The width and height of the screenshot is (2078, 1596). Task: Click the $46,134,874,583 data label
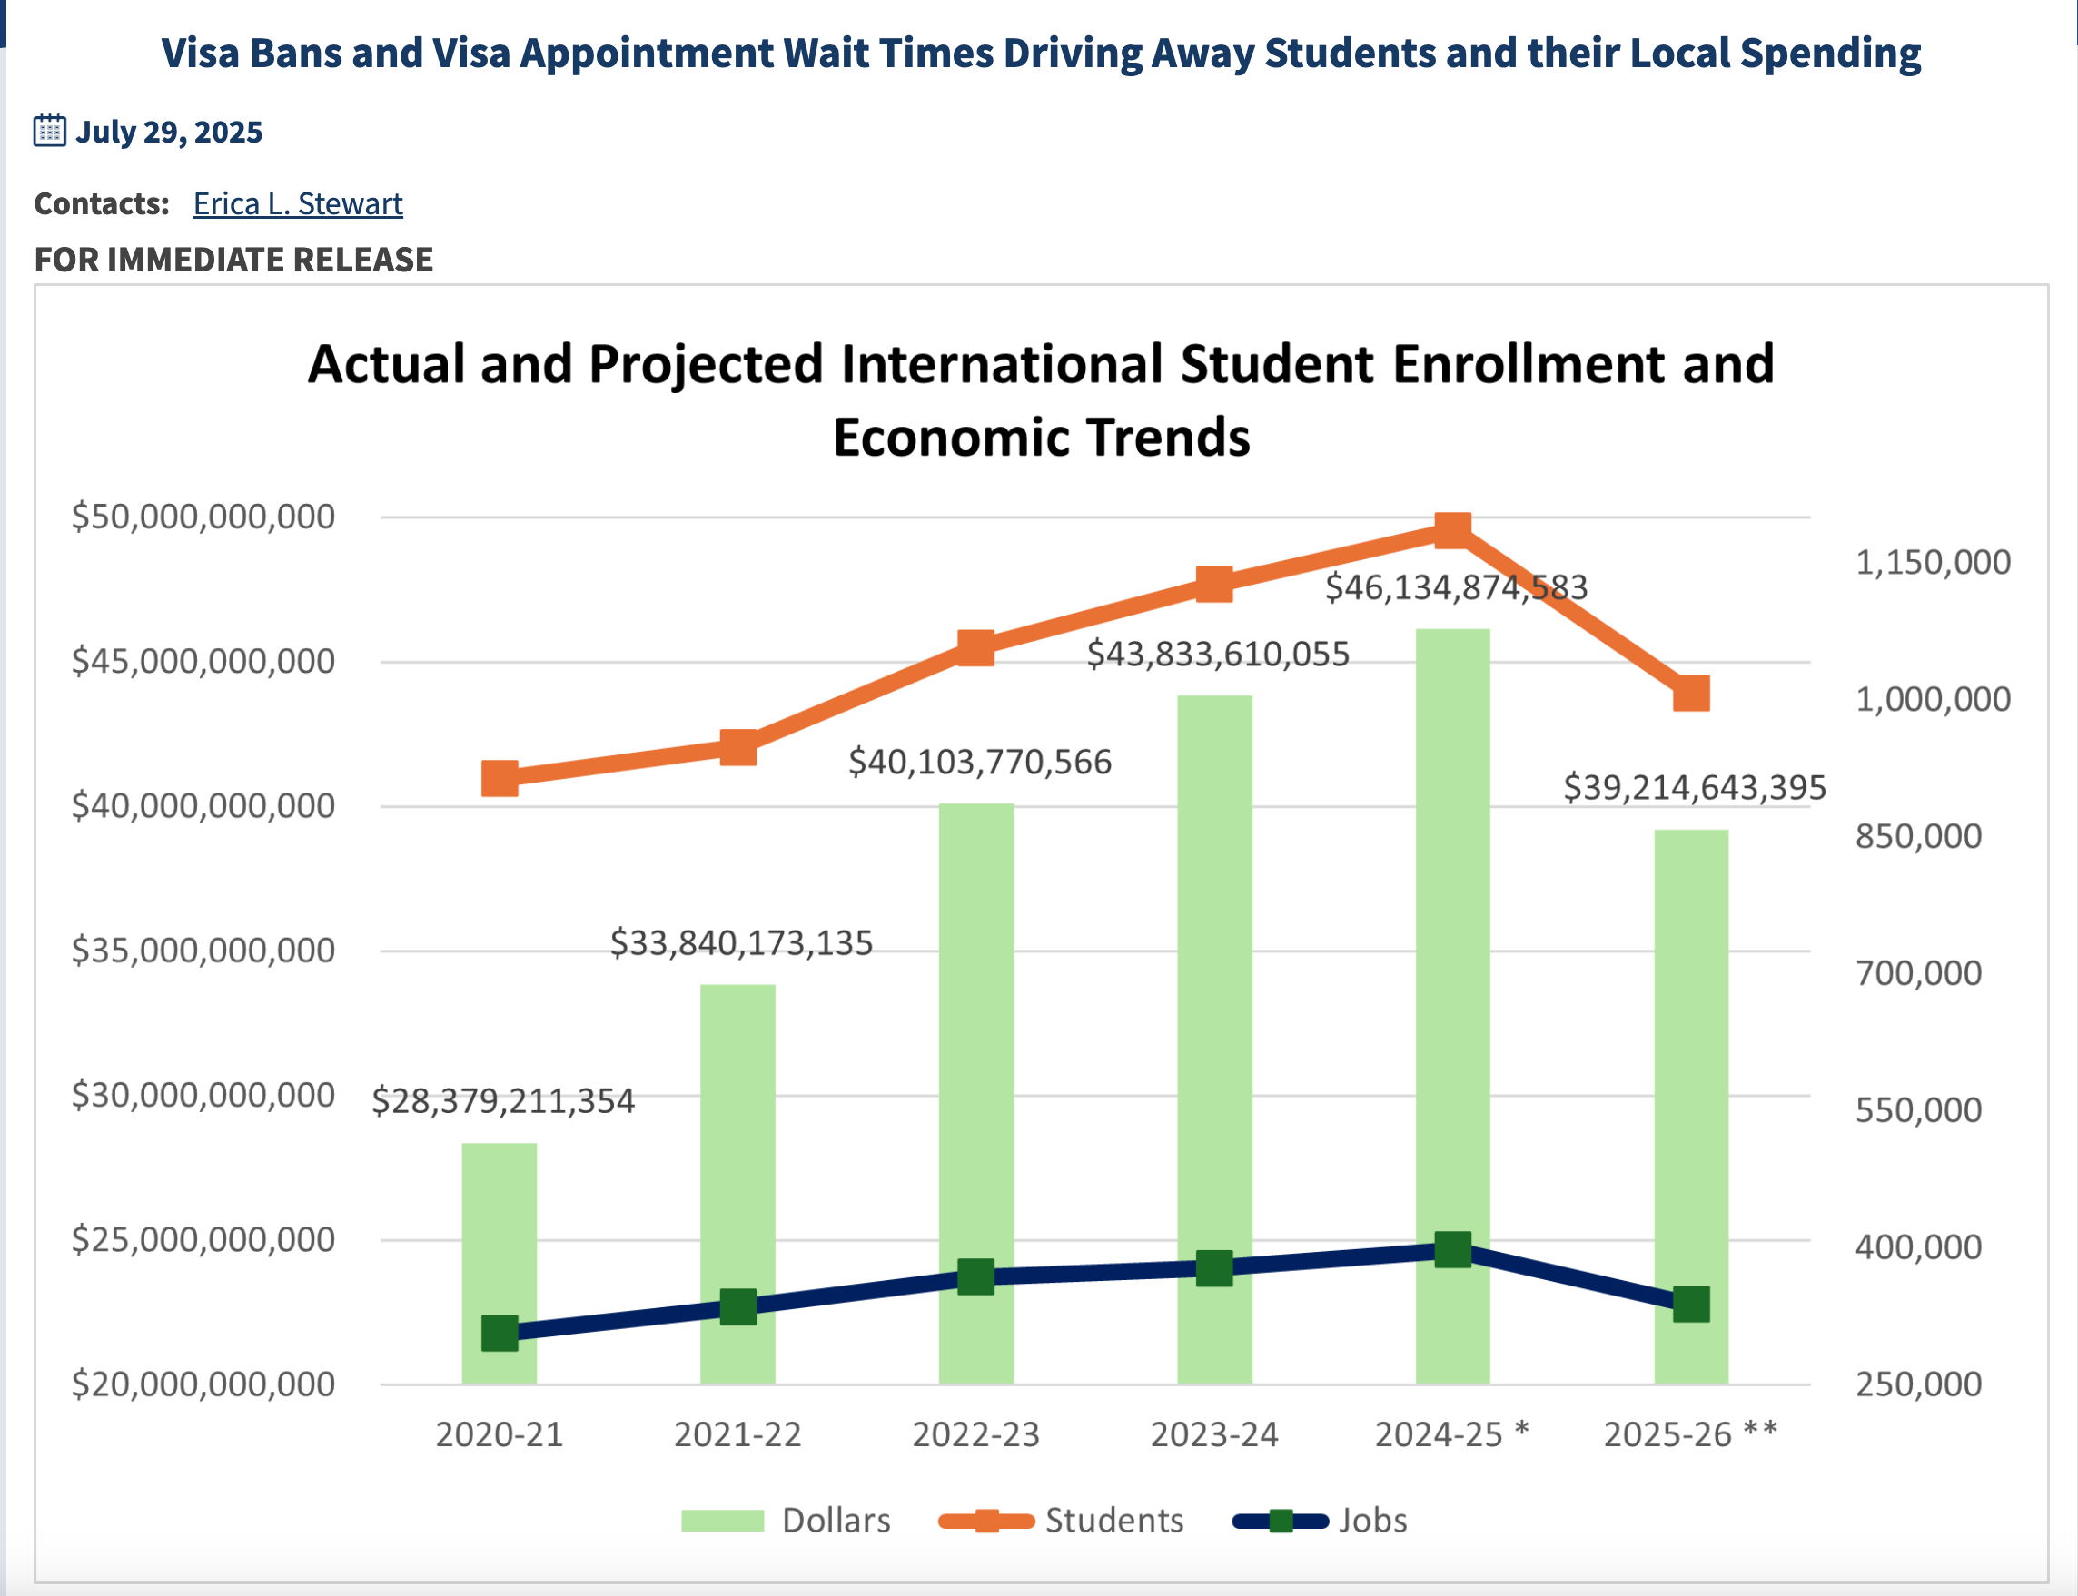coord(1456,587)
